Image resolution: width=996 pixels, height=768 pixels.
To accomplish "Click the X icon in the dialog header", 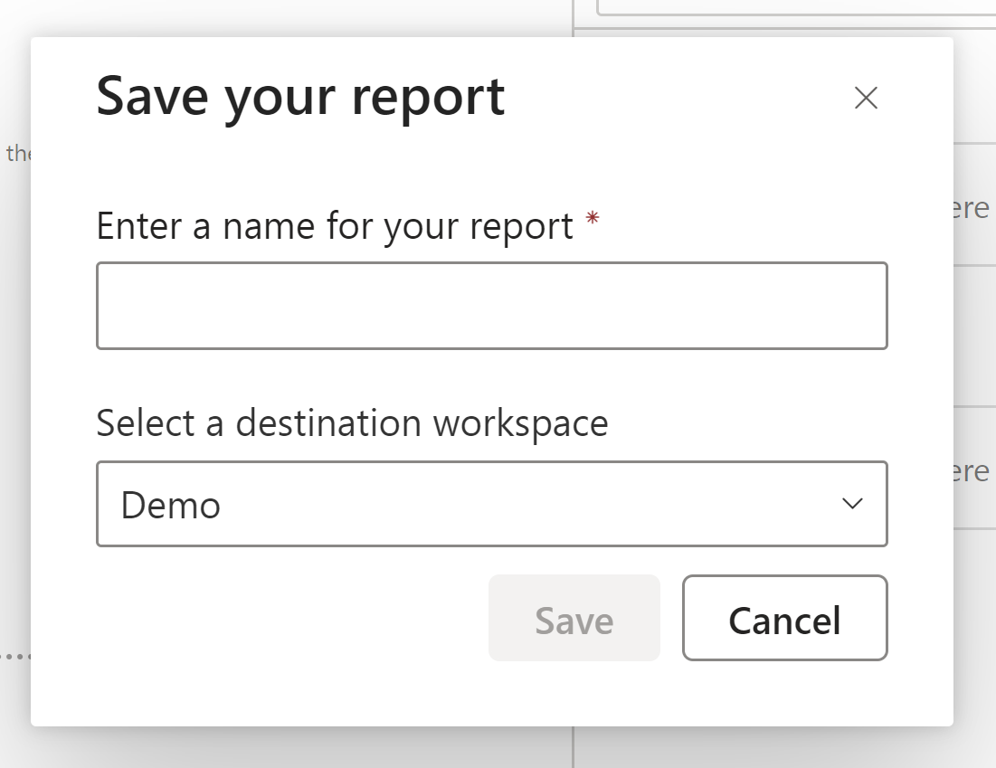I will (x=866, y=99).
